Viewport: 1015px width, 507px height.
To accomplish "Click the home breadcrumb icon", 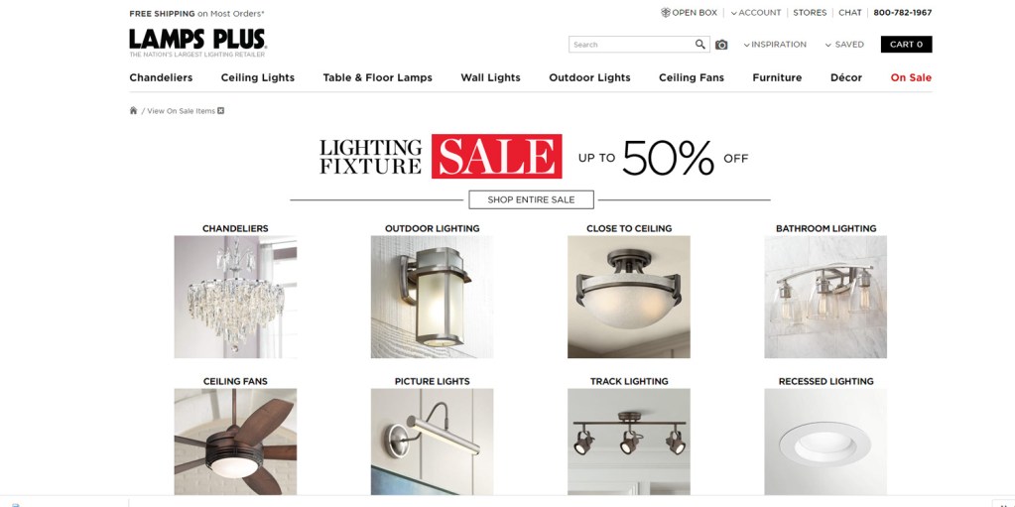I will (133, 111).
